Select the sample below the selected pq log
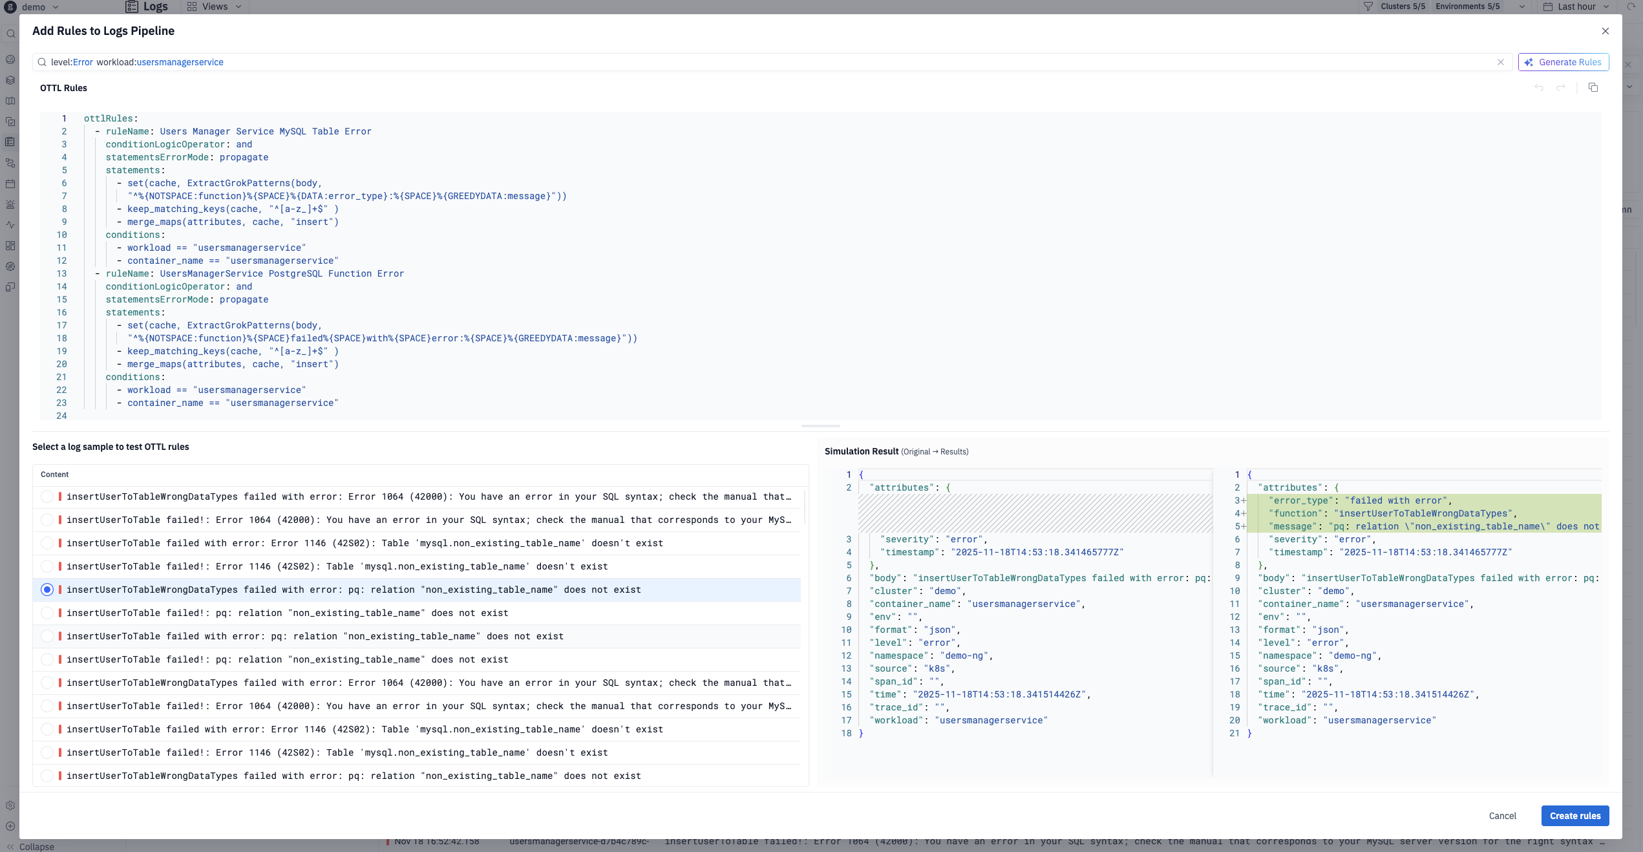This screenshot has width=1643, height=852. (47, 613)
